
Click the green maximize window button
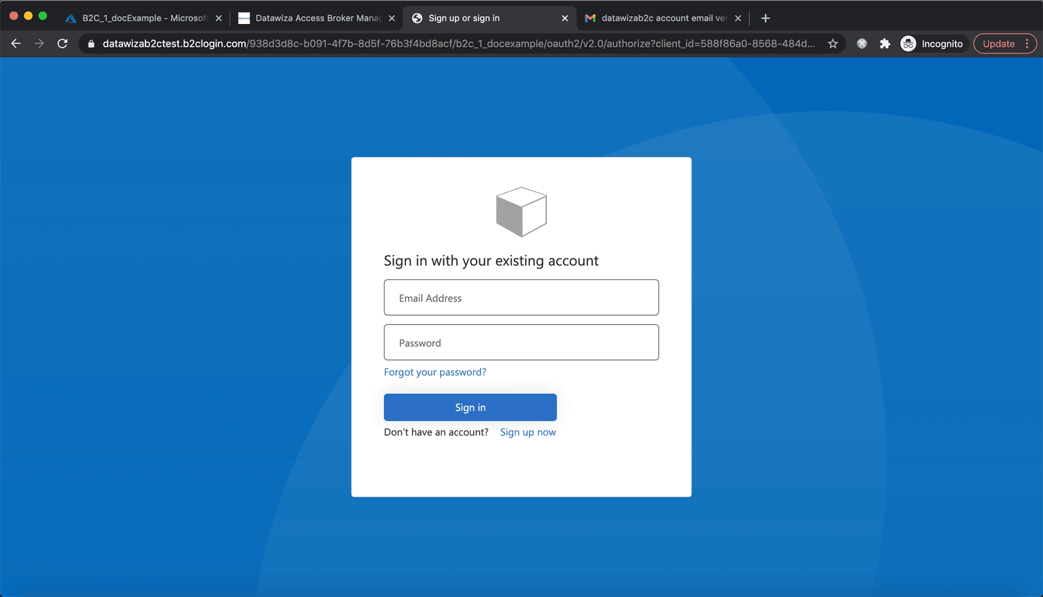(x=43, y=16)
